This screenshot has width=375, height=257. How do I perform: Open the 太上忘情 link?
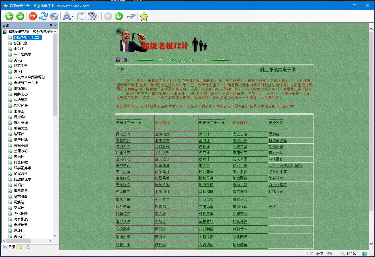coord(240,134)
